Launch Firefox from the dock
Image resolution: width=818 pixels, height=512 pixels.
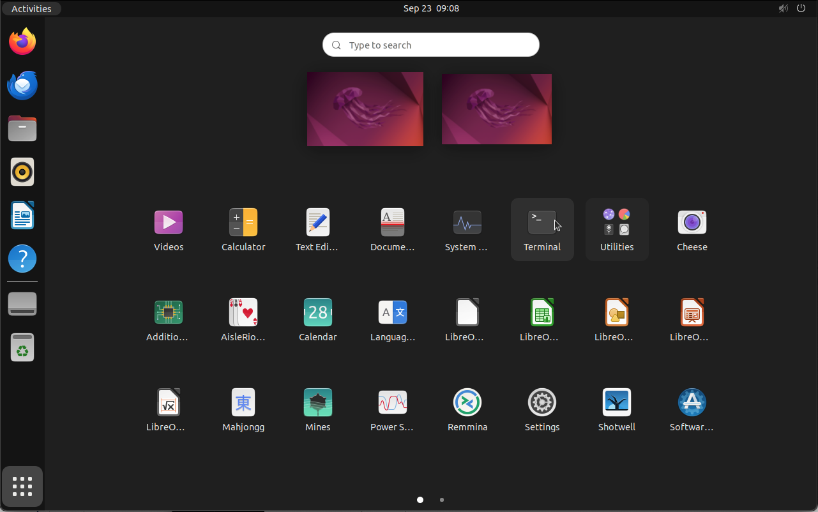point(22,41)
